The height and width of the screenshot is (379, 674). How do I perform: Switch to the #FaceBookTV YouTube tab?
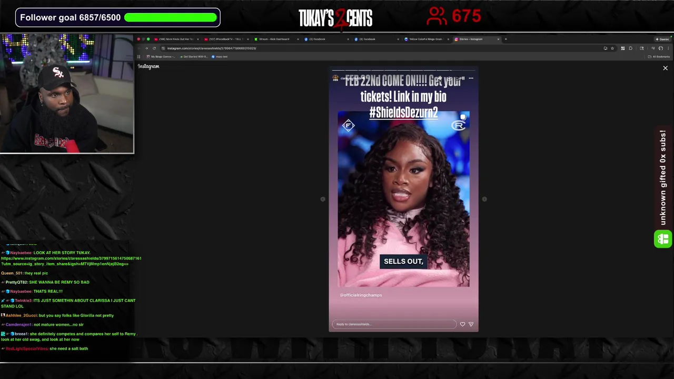pyautogui.click(x=226, y=39)
